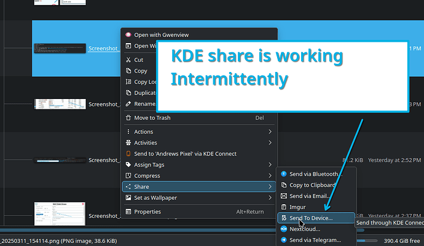Click the Imgur icon in Share submenu

[284, 207]
